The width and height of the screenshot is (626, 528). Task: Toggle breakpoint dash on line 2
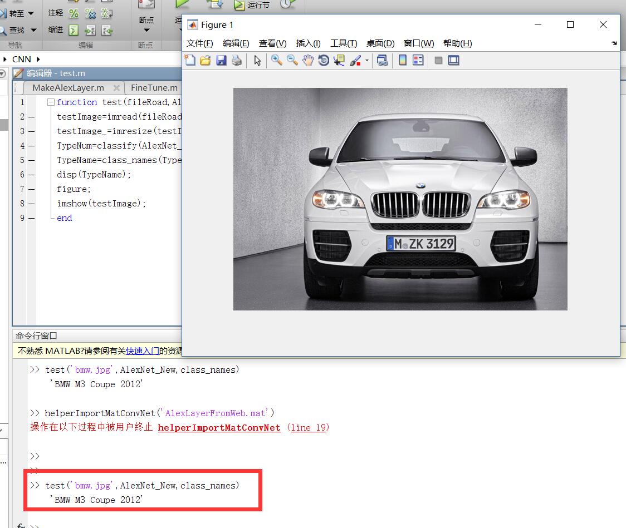[x=32, y=117]
